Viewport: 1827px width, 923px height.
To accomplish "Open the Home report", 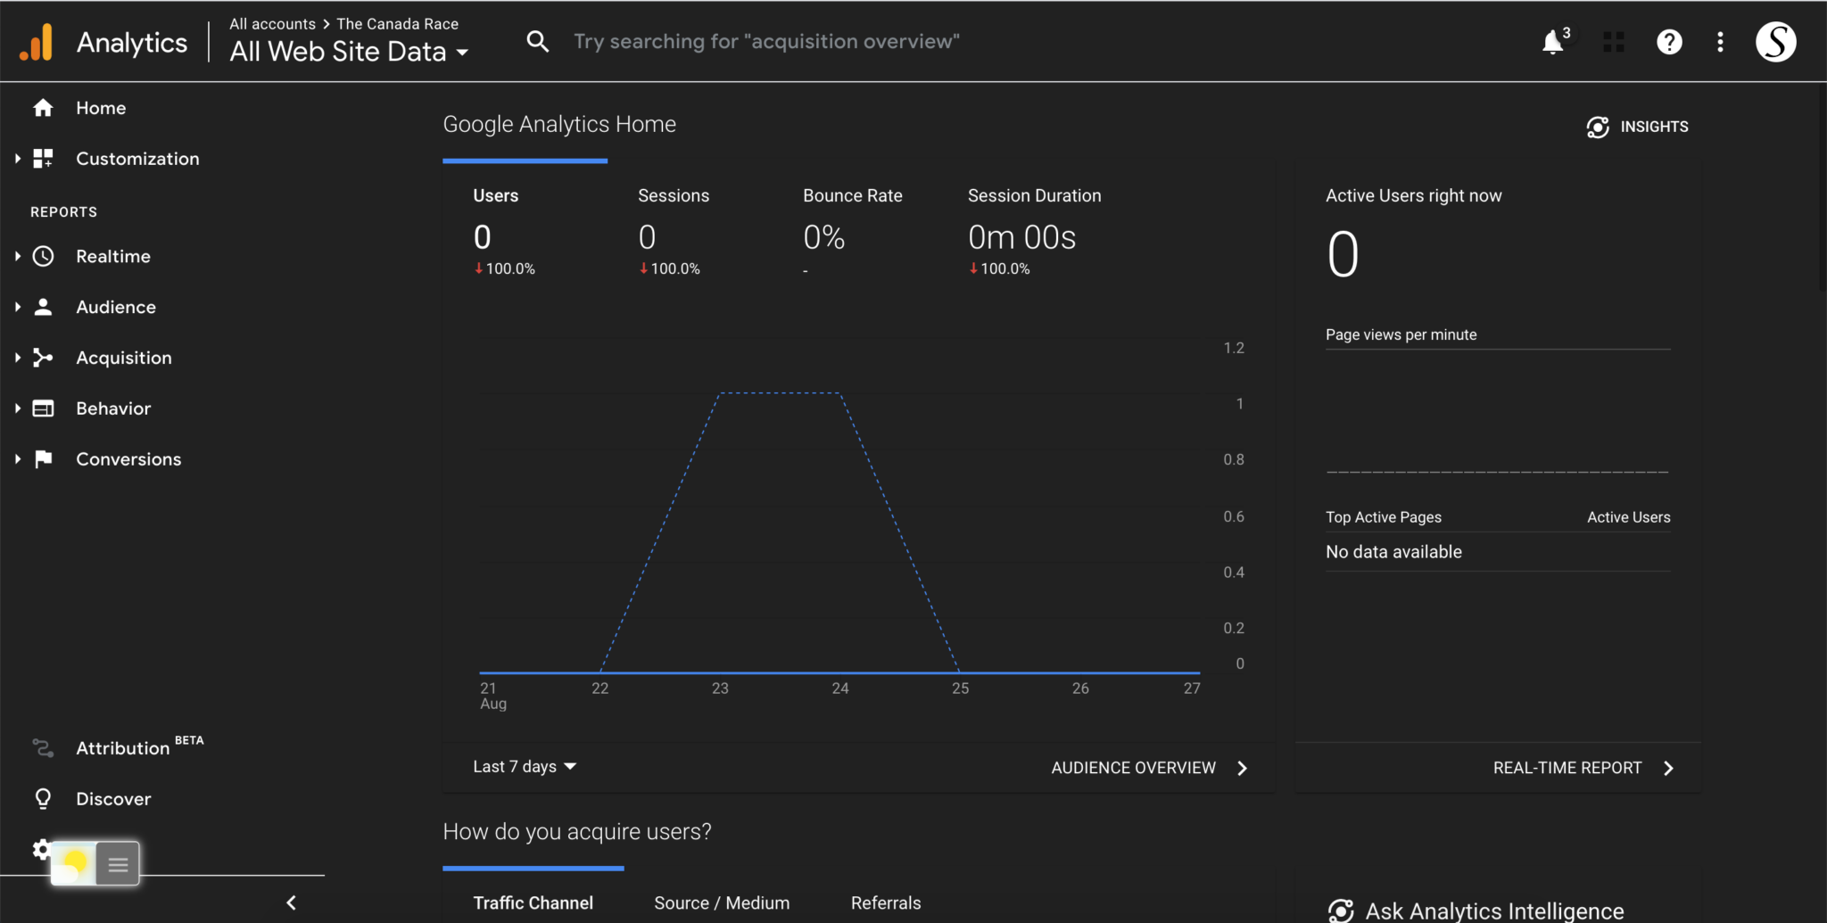I will point(100,107).
